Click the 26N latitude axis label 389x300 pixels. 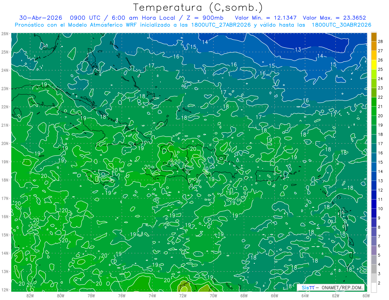tap(5, 34)
